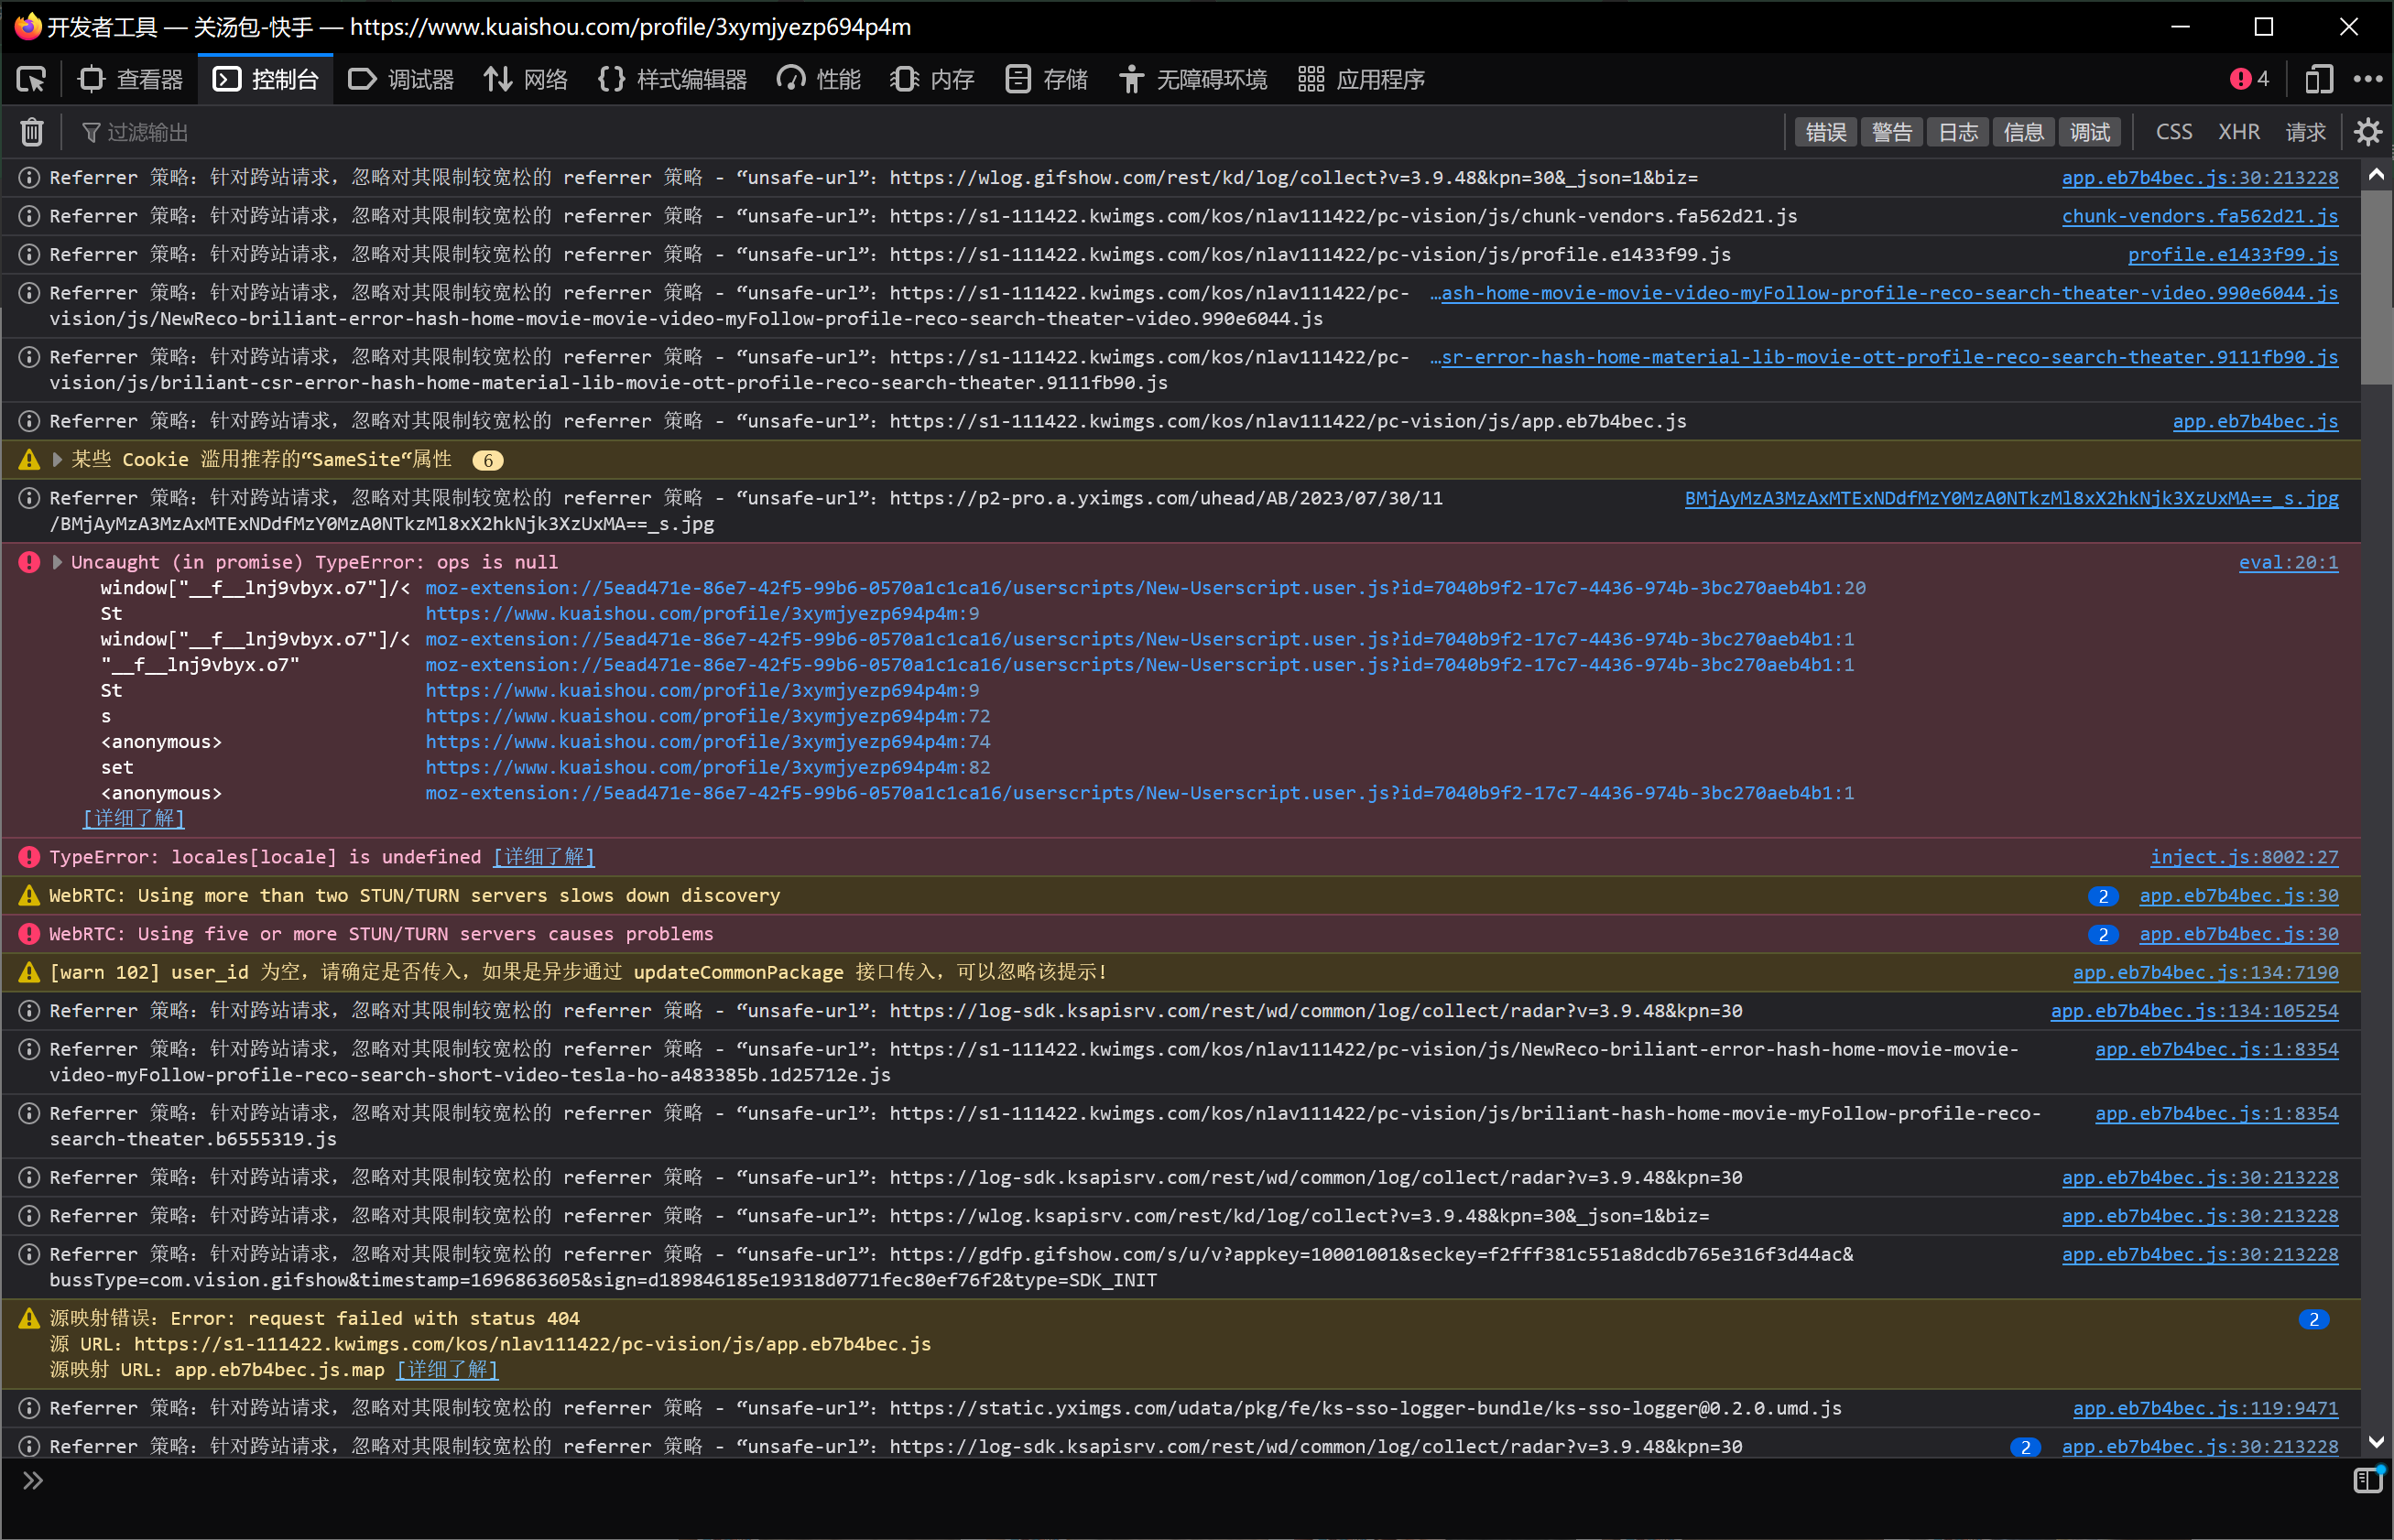Toggle the CSS filter
The height and width of the screenshot is (1540, 2394).
pos(2173,132)
